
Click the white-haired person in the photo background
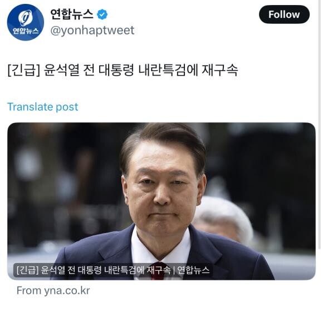pos(223,219)
